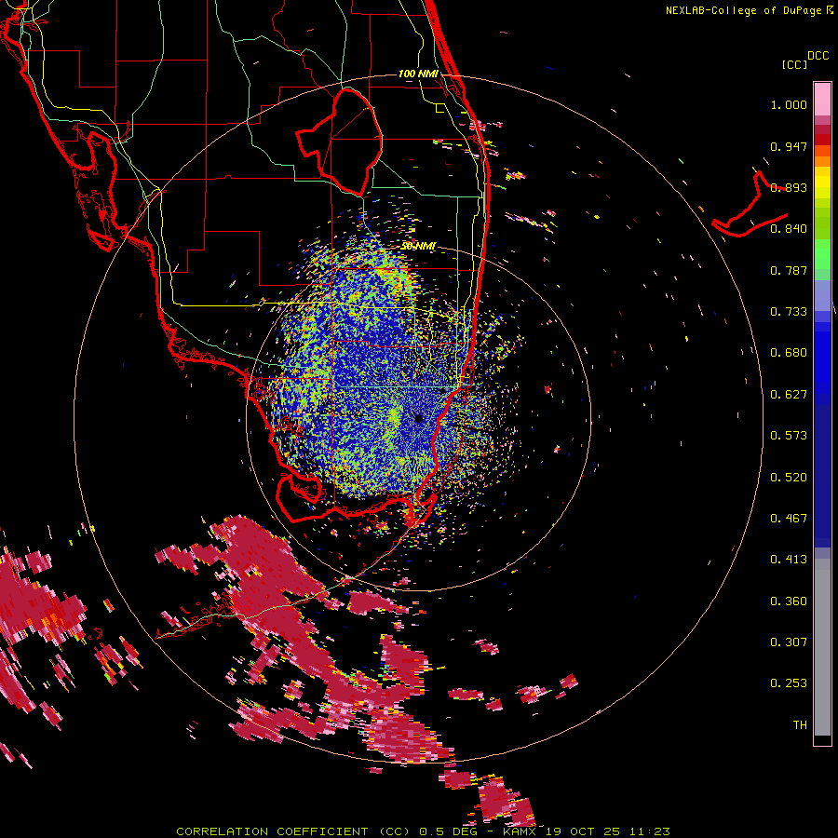Select the 1.000 scale value

point(789,105)
